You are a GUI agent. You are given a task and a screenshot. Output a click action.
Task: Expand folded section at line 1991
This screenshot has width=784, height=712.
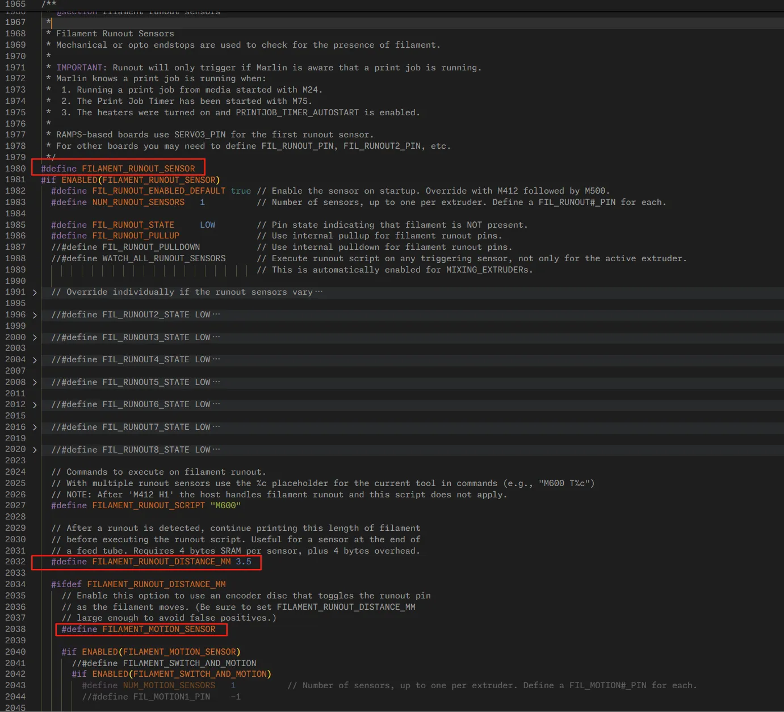coord(35,293)
